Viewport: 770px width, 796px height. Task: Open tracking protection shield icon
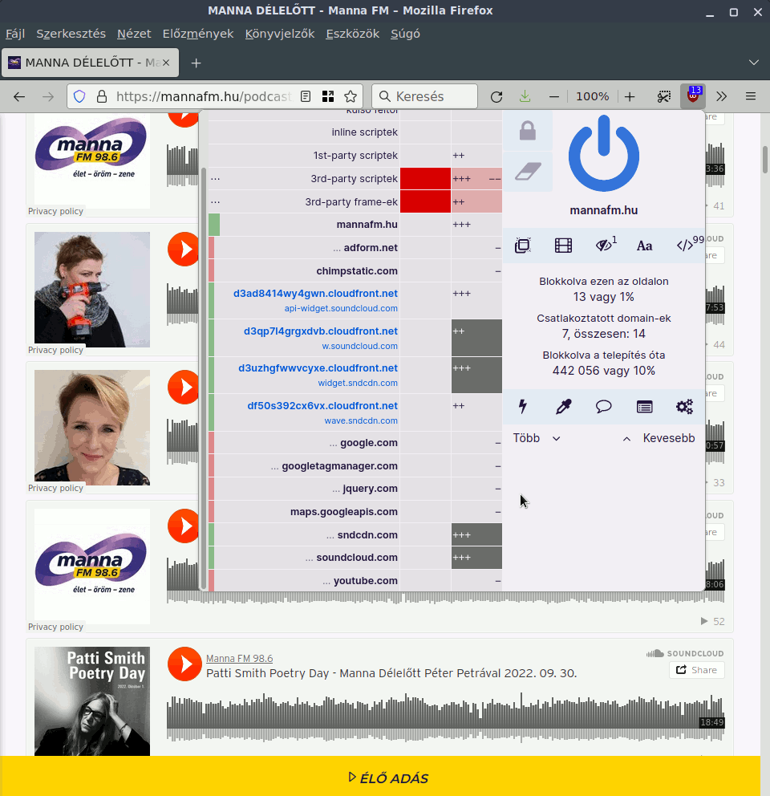[x=79, y=96]
